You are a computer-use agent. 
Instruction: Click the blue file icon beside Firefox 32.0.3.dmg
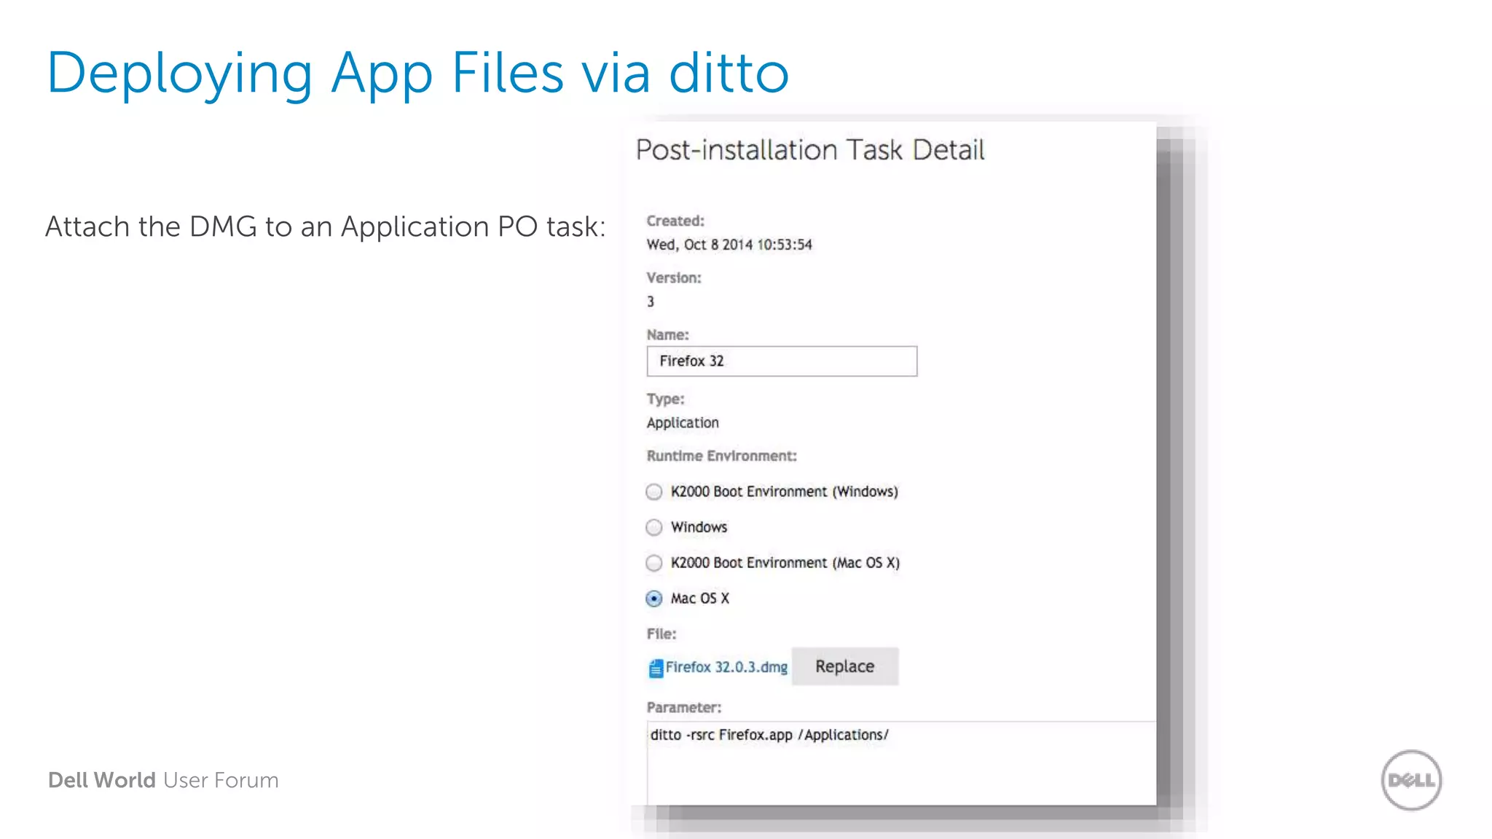656,668
